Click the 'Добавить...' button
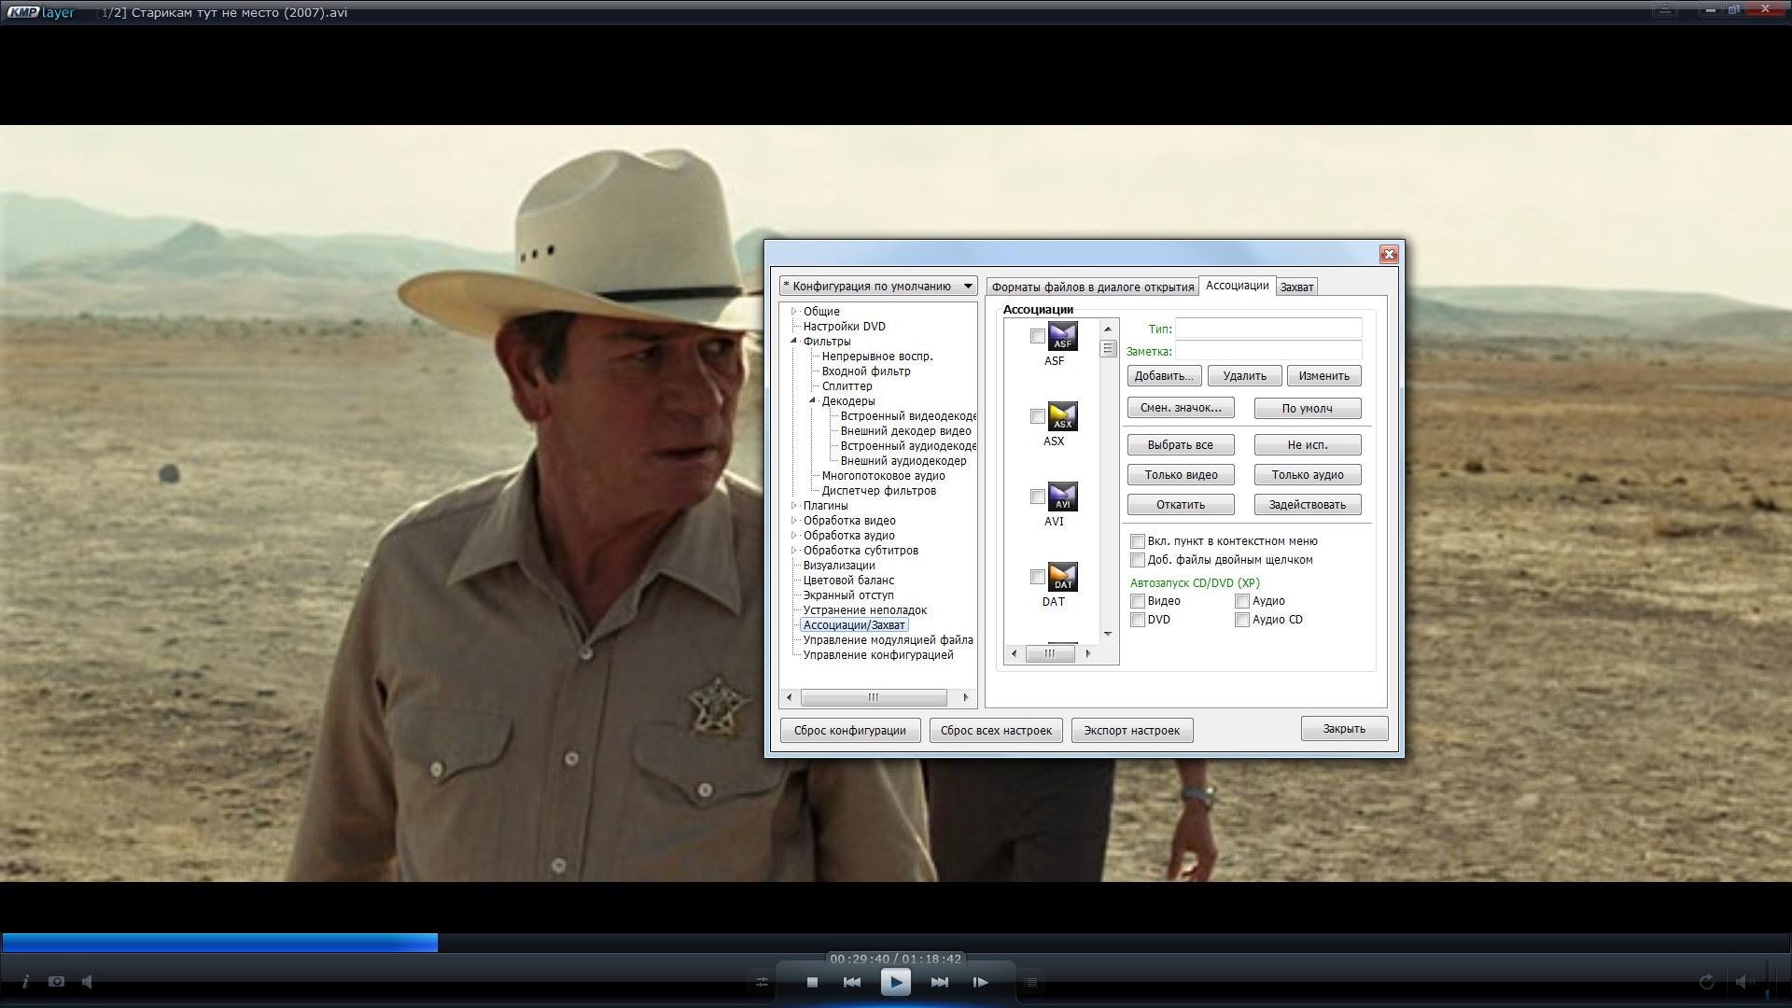The height and width of the screenshot is (1008, 1792). [x=1164, y=375]
